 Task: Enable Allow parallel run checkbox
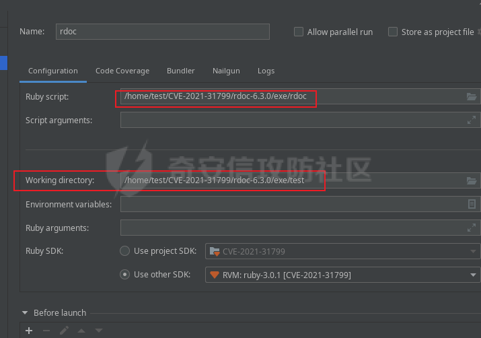pyautogui.click(x=299, y=32)
